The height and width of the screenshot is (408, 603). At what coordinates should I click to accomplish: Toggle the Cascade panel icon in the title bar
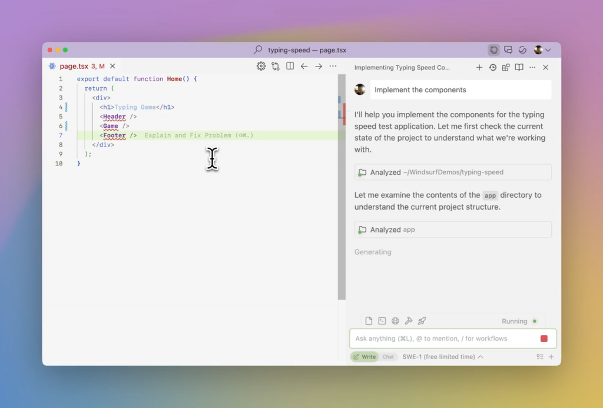click(x=494, y=50)
